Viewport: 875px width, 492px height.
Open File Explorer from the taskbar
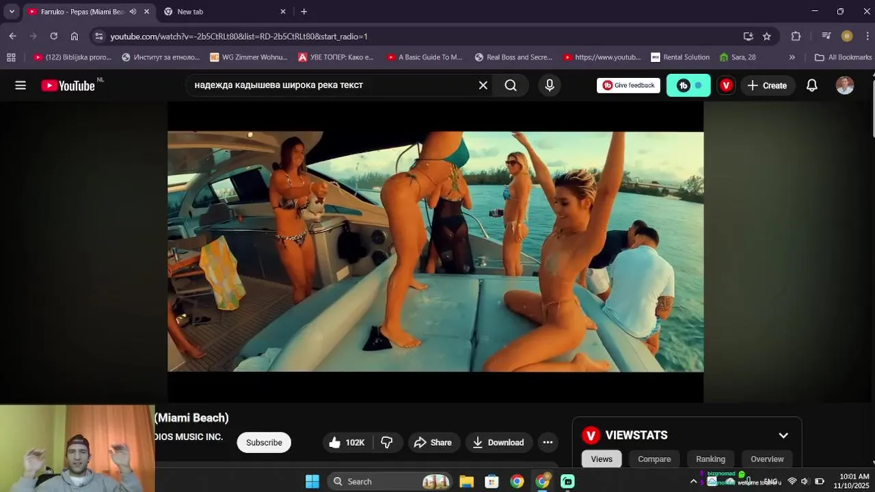click(467, 482)
